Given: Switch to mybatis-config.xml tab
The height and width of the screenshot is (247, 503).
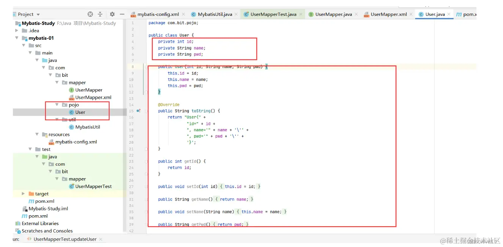Looking at the screenshot, I should click(x=158, y=14).
